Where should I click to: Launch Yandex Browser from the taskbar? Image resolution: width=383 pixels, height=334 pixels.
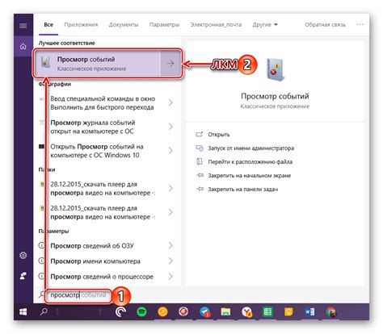coord(246,312)
